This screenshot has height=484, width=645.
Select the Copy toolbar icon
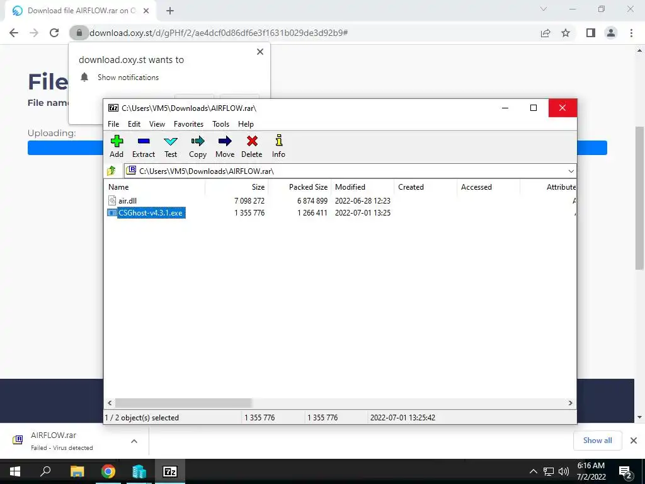[x=198, y=141]
